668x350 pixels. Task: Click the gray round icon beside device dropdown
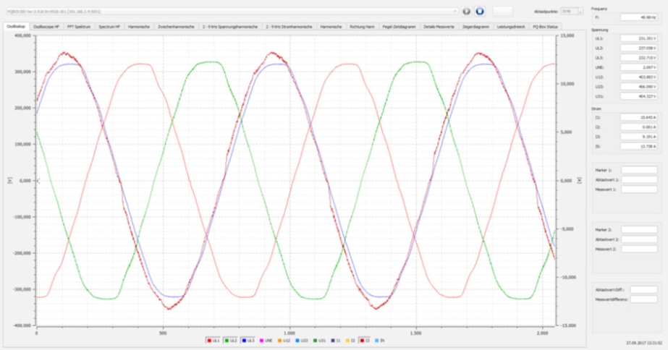pos(467,12)
